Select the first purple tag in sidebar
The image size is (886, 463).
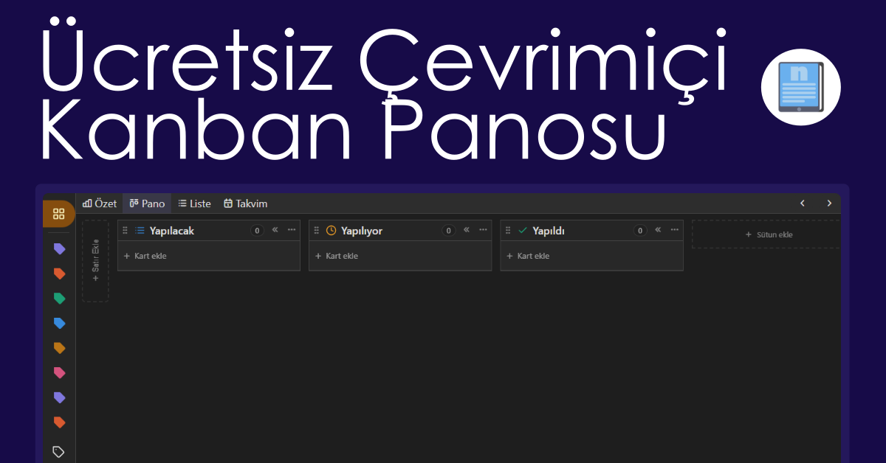[59, 249]
